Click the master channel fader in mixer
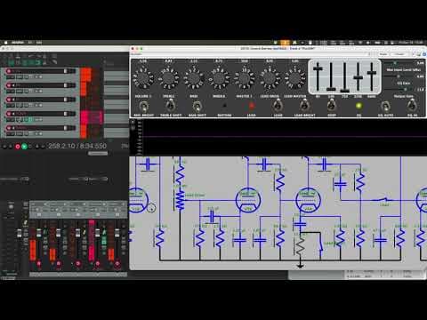The width and height of the screenshot is (427, 320). pyautogui.click(x=20, y=233)
